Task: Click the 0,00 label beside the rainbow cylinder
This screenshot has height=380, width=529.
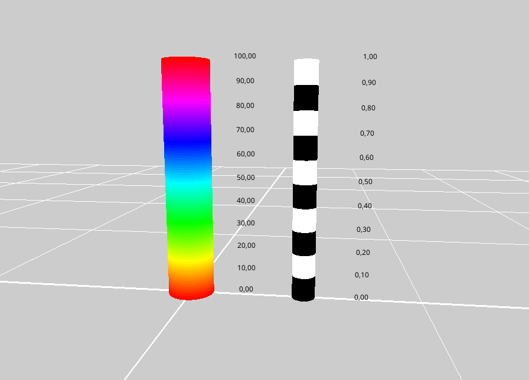Action: (246, 289)
